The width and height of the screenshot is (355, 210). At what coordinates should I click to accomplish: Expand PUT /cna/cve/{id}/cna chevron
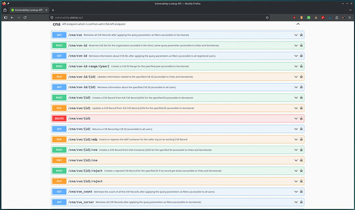(x=296, y=160)
